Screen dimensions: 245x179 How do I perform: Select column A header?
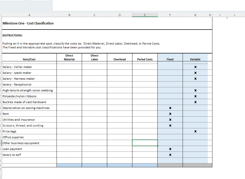click(x=29, y=15)
